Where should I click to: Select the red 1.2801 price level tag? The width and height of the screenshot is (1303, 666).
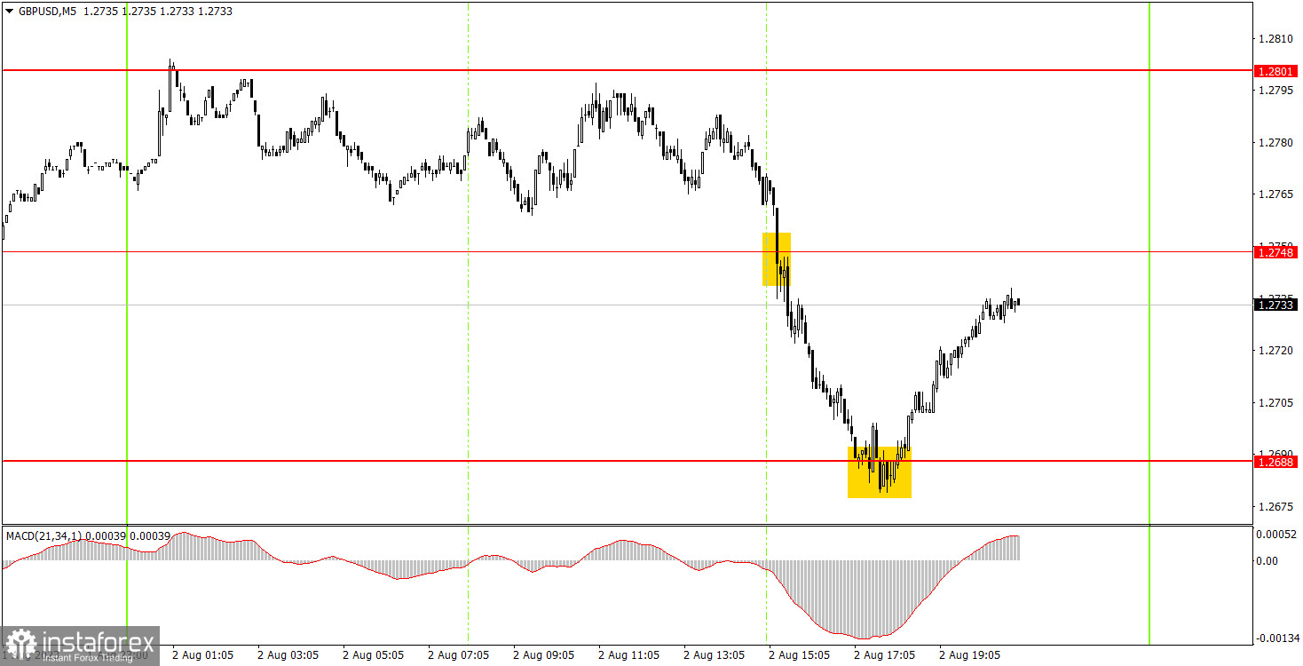tap(1275, 70)
